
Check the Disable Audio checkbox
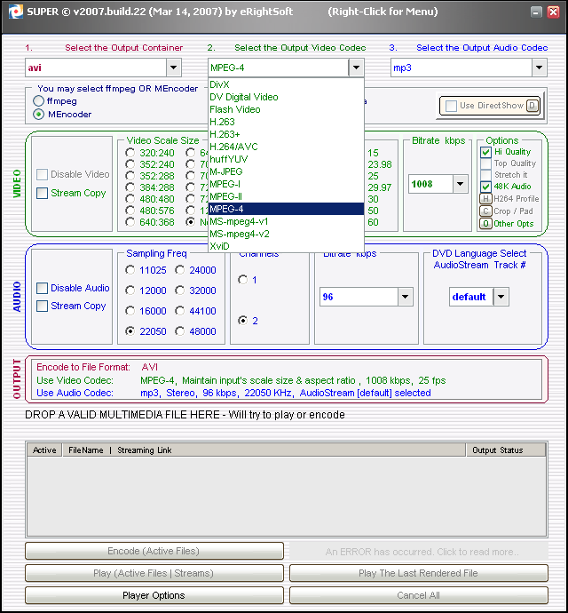tap(43, 288)
